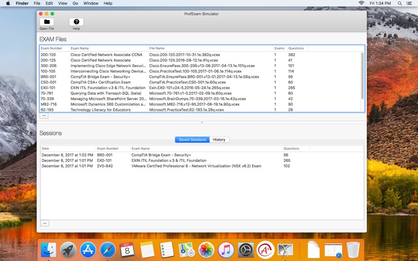This screenshot has height=261, width=418.
Task: Open the Help toolbar button
Action: coord(76,23)
